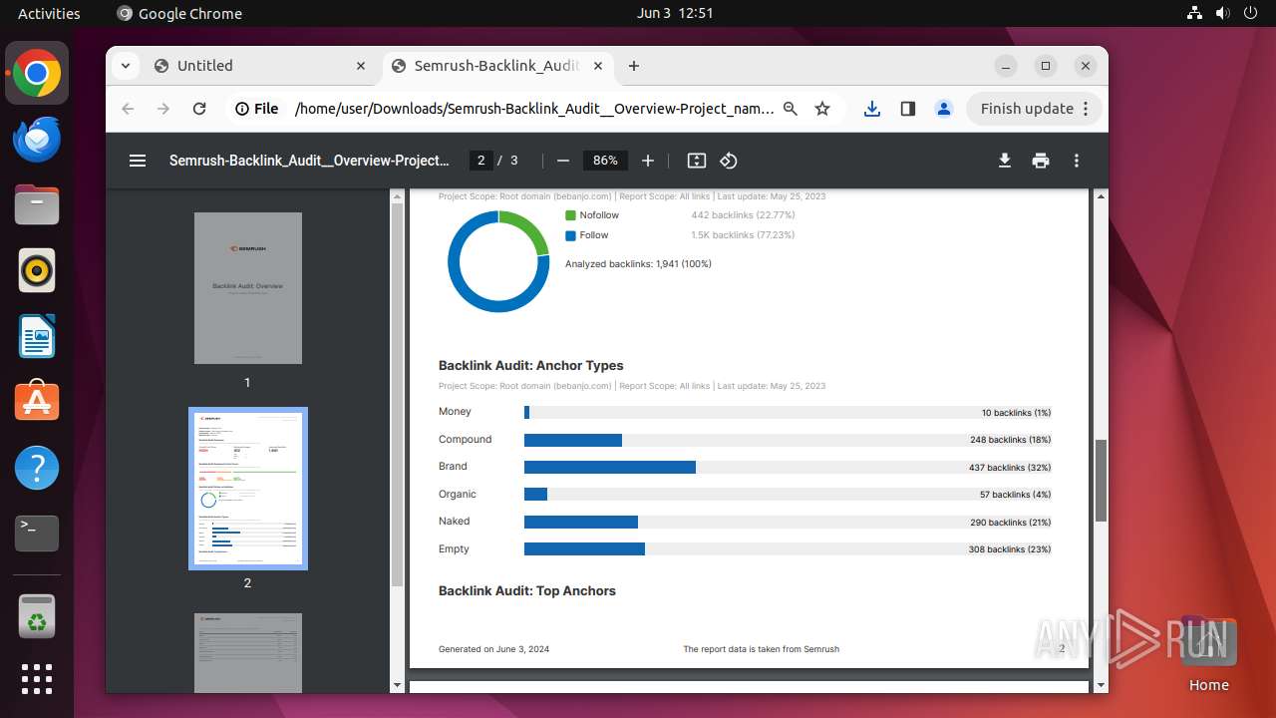This screenshot has width=1276, height=718.
Task: Open the Jun 3 12:51 clock menu
Action: pos(675,14)
